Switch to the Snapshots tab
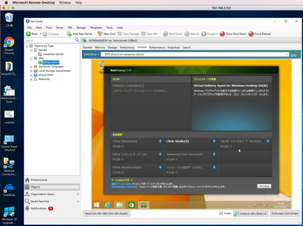Screen dimensions: 303x226 click(x=174, y=47)
